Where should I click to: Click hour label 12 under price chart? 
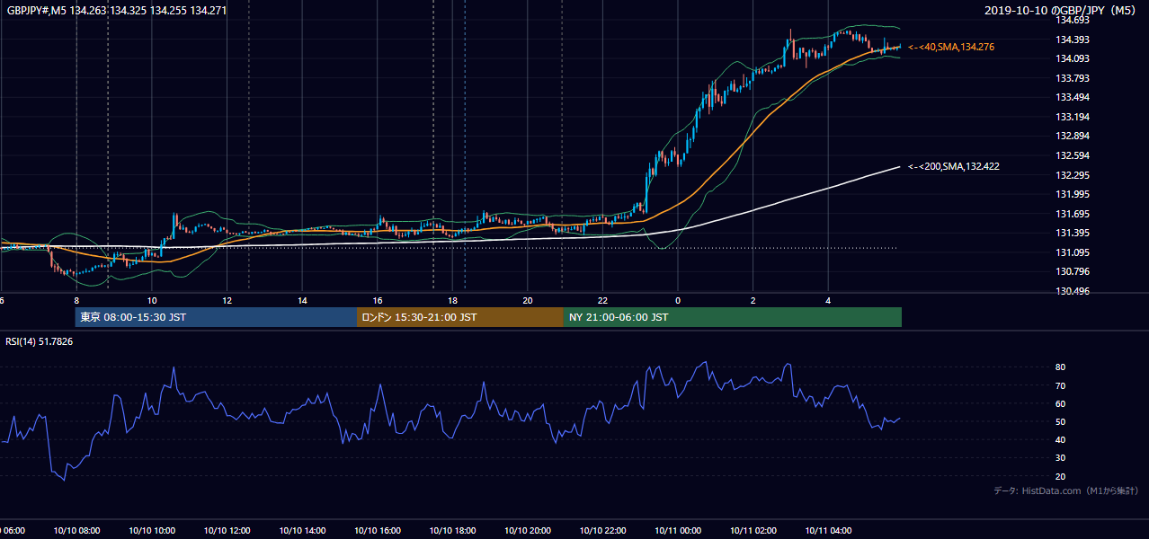227,301
